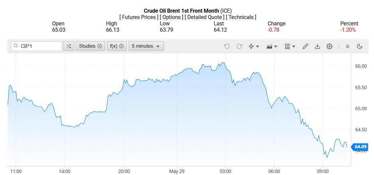Go to Futures Prices link
Image resolution: width=374 pixels, height=175 pixels.
pyautogui.click(x=139, y=17)
